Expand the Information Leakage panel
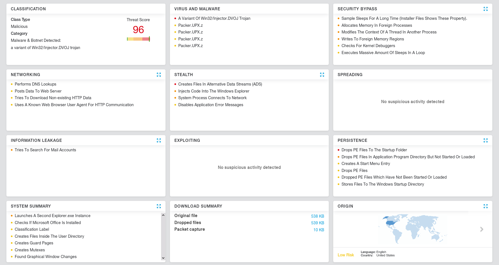The width and height of the screenshot is (499, 265). tap(159, 140)
